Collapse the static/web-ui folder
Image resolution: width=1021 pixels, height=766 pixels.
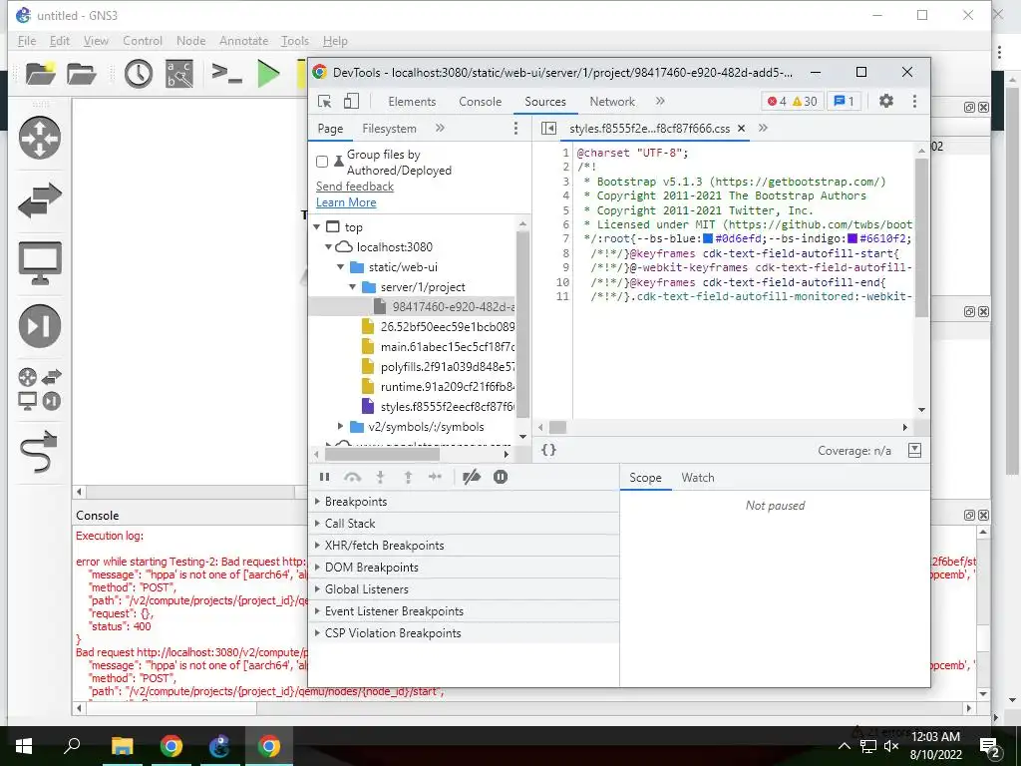tap(341, 267)
